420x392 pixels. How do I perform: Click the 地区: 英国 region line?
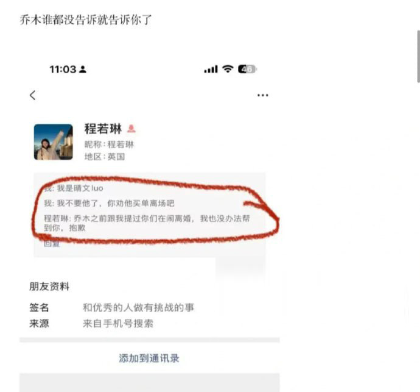click(105, 157)
